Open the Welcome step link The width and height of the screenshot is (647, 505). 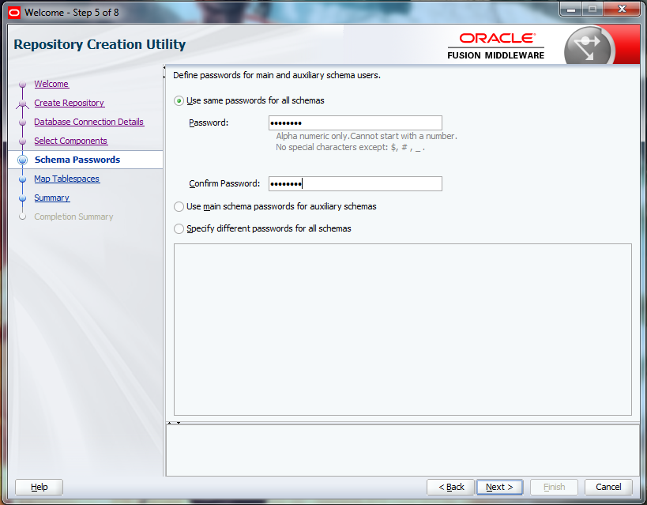click(x=51, y=84)
